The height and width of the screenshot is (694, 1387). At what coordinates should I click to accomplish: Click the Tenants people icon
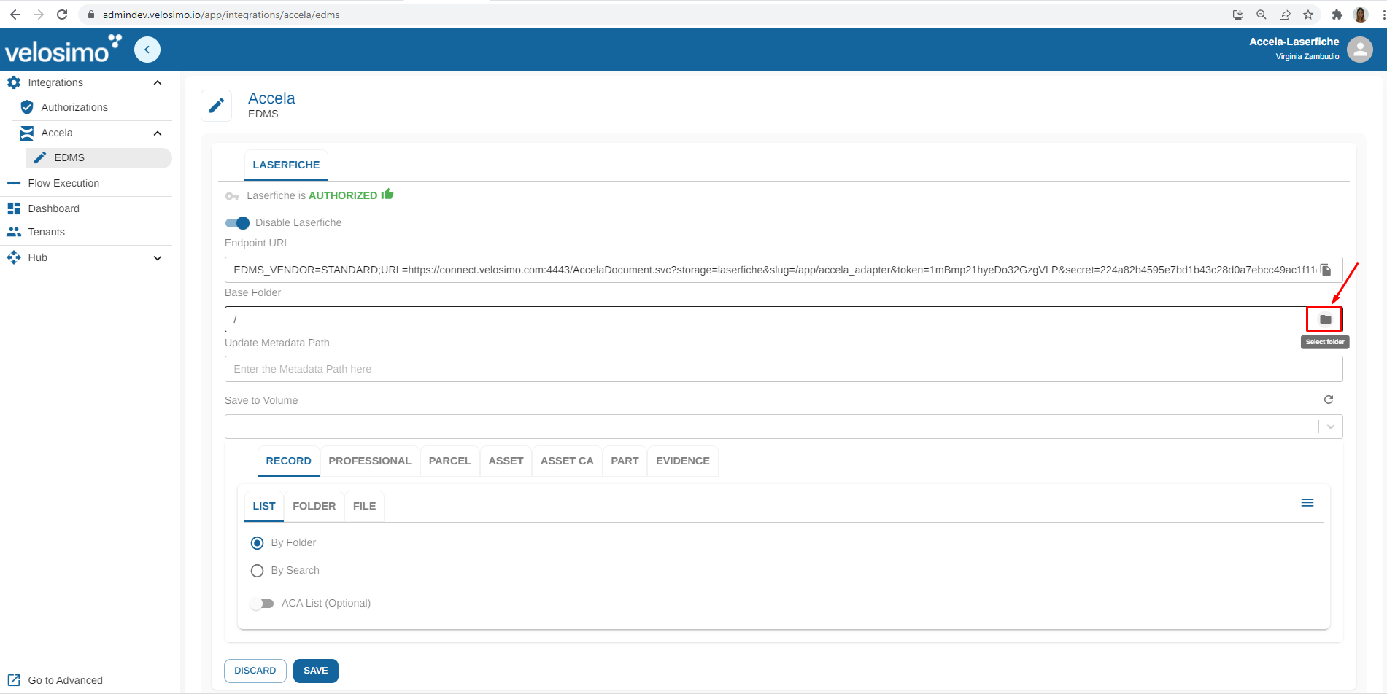pyautogui.click(x=14, y=232)
